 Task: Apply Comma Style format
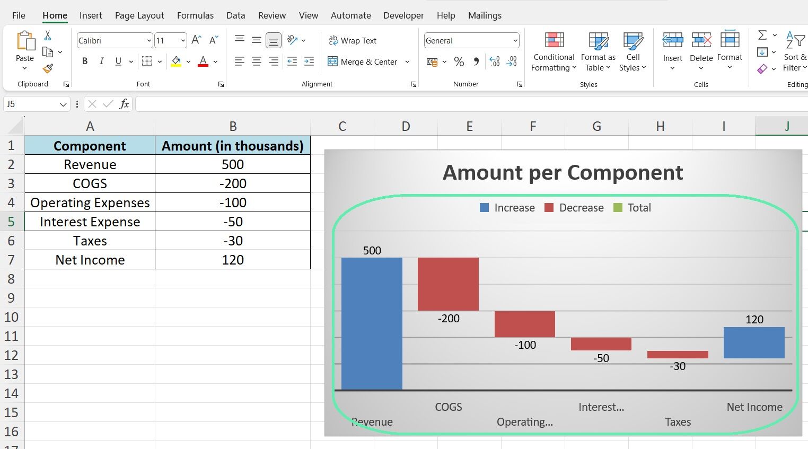(476, 62)
